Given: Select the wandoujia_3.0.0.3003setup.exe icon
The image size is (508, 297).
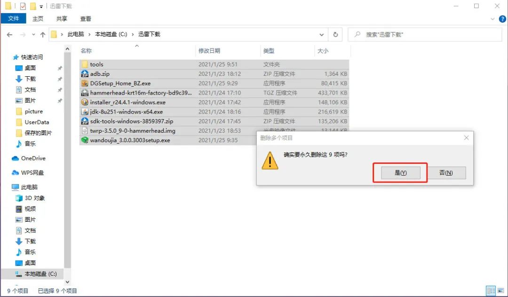Looking at the screenshot, I should (85, 140).
